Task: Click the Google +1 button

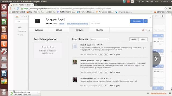Action: [x=144, y=30]
